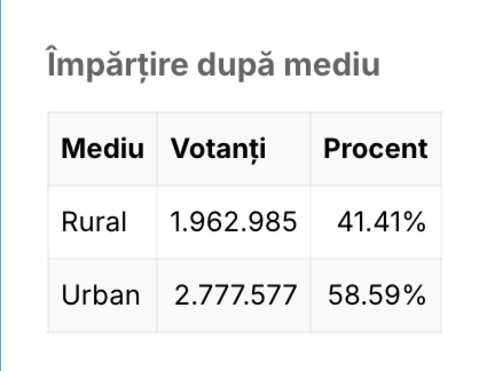This screenshot has width=479, height=371.
Task: Select the "Procent" column header
Action: point(375,149)
